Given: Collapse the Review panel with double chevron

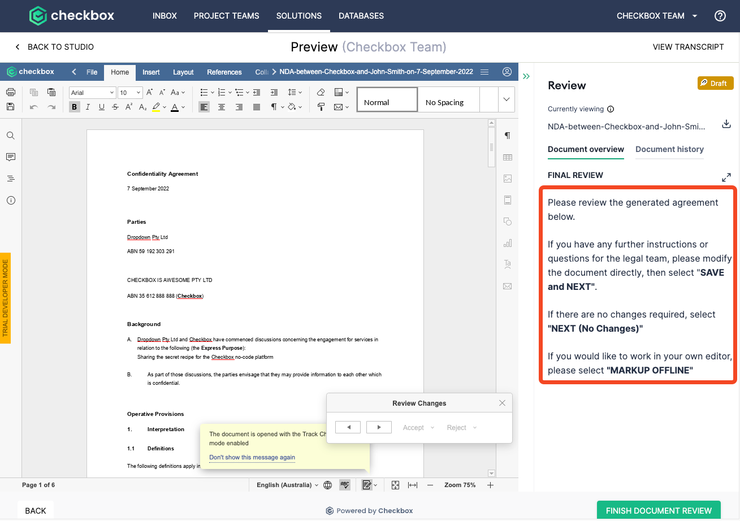Looking at the screenshot, I should tap(526, 76).
